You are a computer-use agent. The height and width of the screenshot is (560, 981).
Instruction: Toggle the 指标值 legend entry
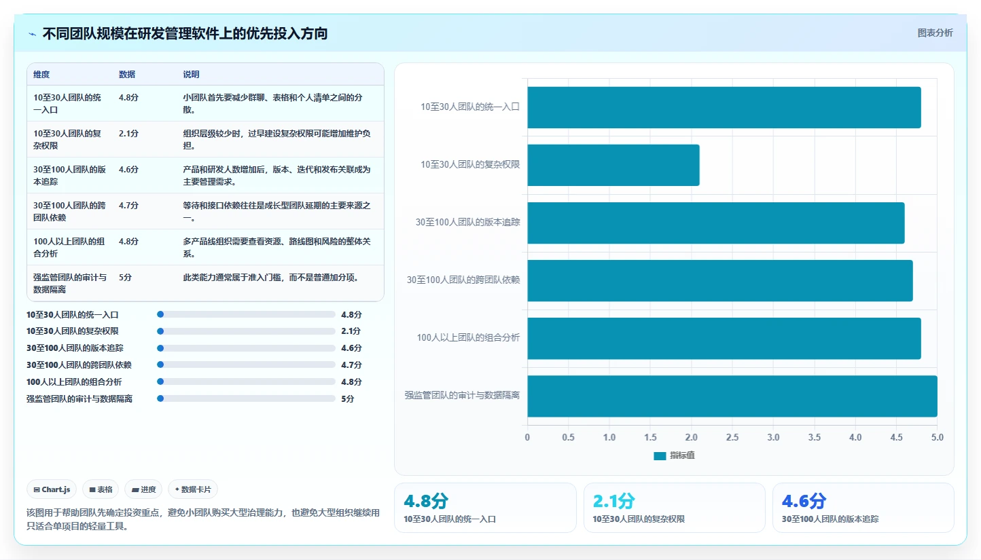coord(674,455)
